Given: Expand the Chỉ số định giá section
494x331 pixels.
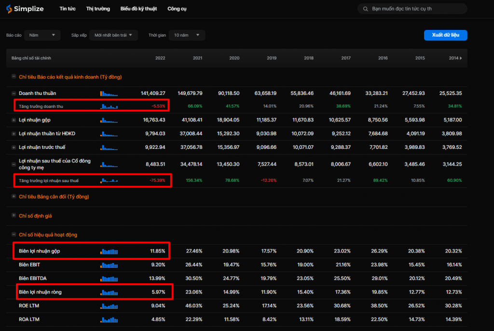Looking at the screenshot, I should point(13,216).
